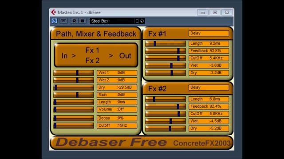
Task: Click the signal path In > Fx > Out display
Action: (x=96, y=55)
